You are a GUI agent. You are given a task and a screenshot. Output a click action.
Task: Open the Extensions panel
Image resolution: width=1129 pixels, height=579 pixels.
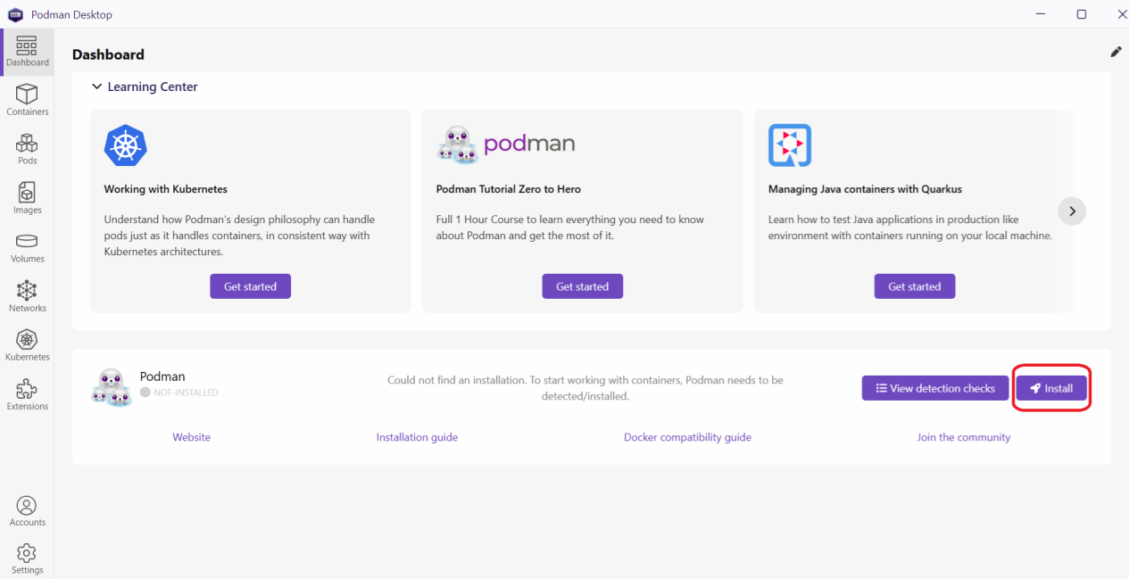(27, 393)
